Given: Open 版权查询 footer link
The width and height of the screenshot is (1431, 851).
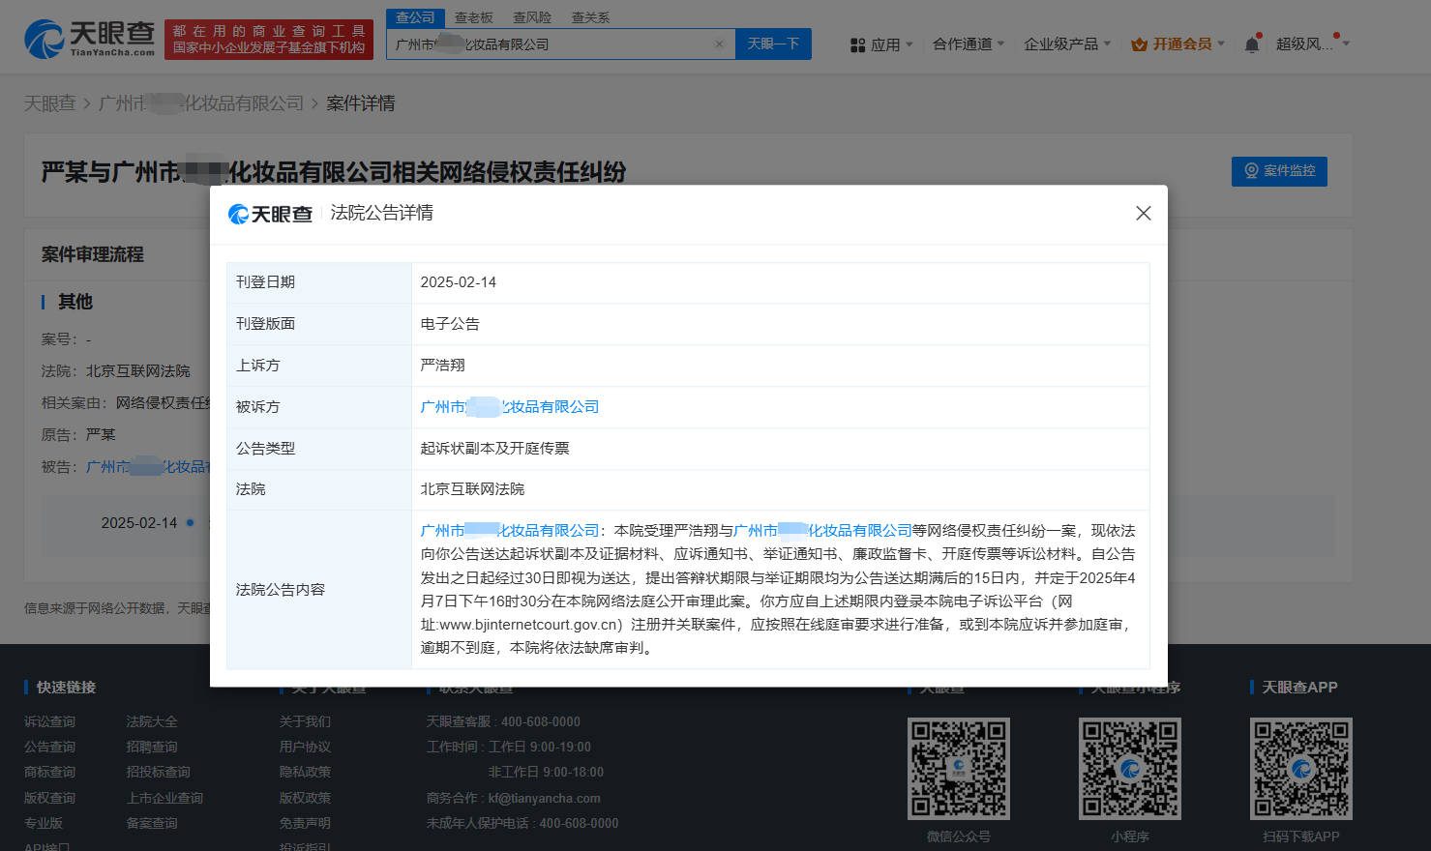Looking at the screenshot, I should [x=49, y=798].
